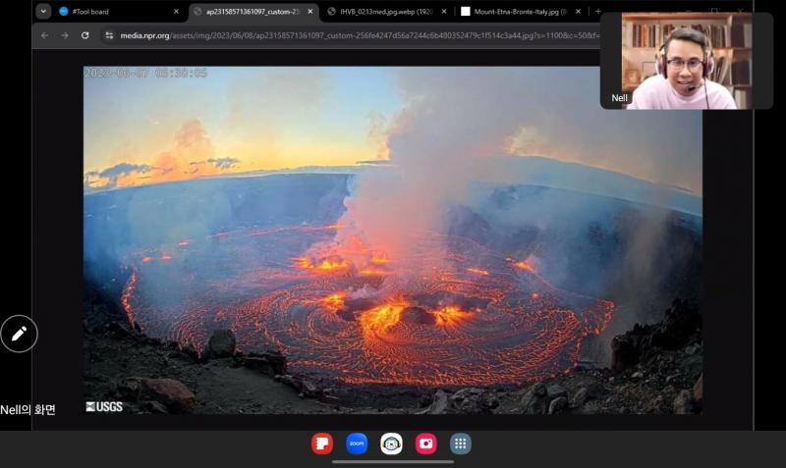The width and height of the screenshot is (786, 468).
Task: Click the browser reload button
Action: click(85, 35)
